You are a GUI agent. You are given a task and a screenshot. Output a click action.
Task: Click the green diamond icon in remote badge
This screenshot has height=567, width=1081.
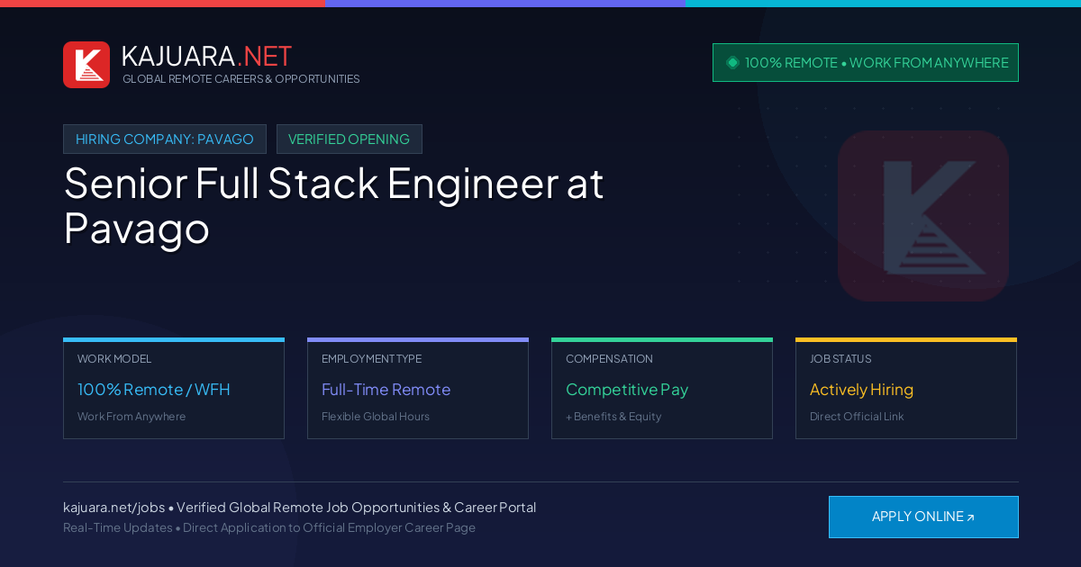[732, 63]
